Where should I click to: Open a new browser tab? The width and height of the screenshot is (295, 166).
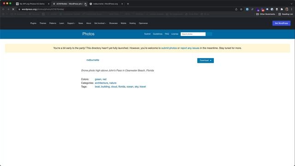click(128, 4)
